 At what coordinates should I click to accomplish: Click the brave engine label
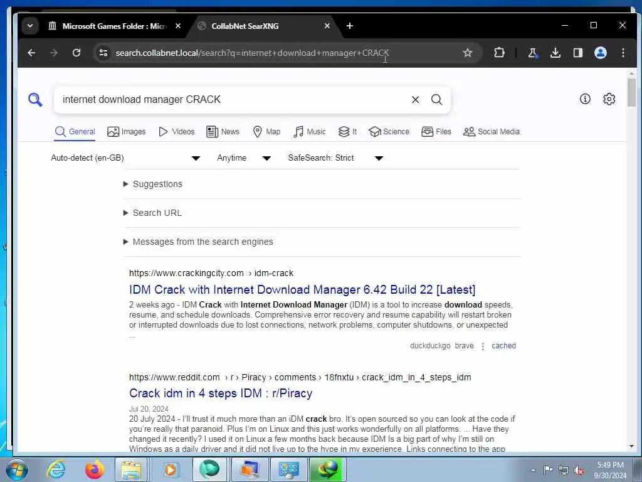[464, 346]
